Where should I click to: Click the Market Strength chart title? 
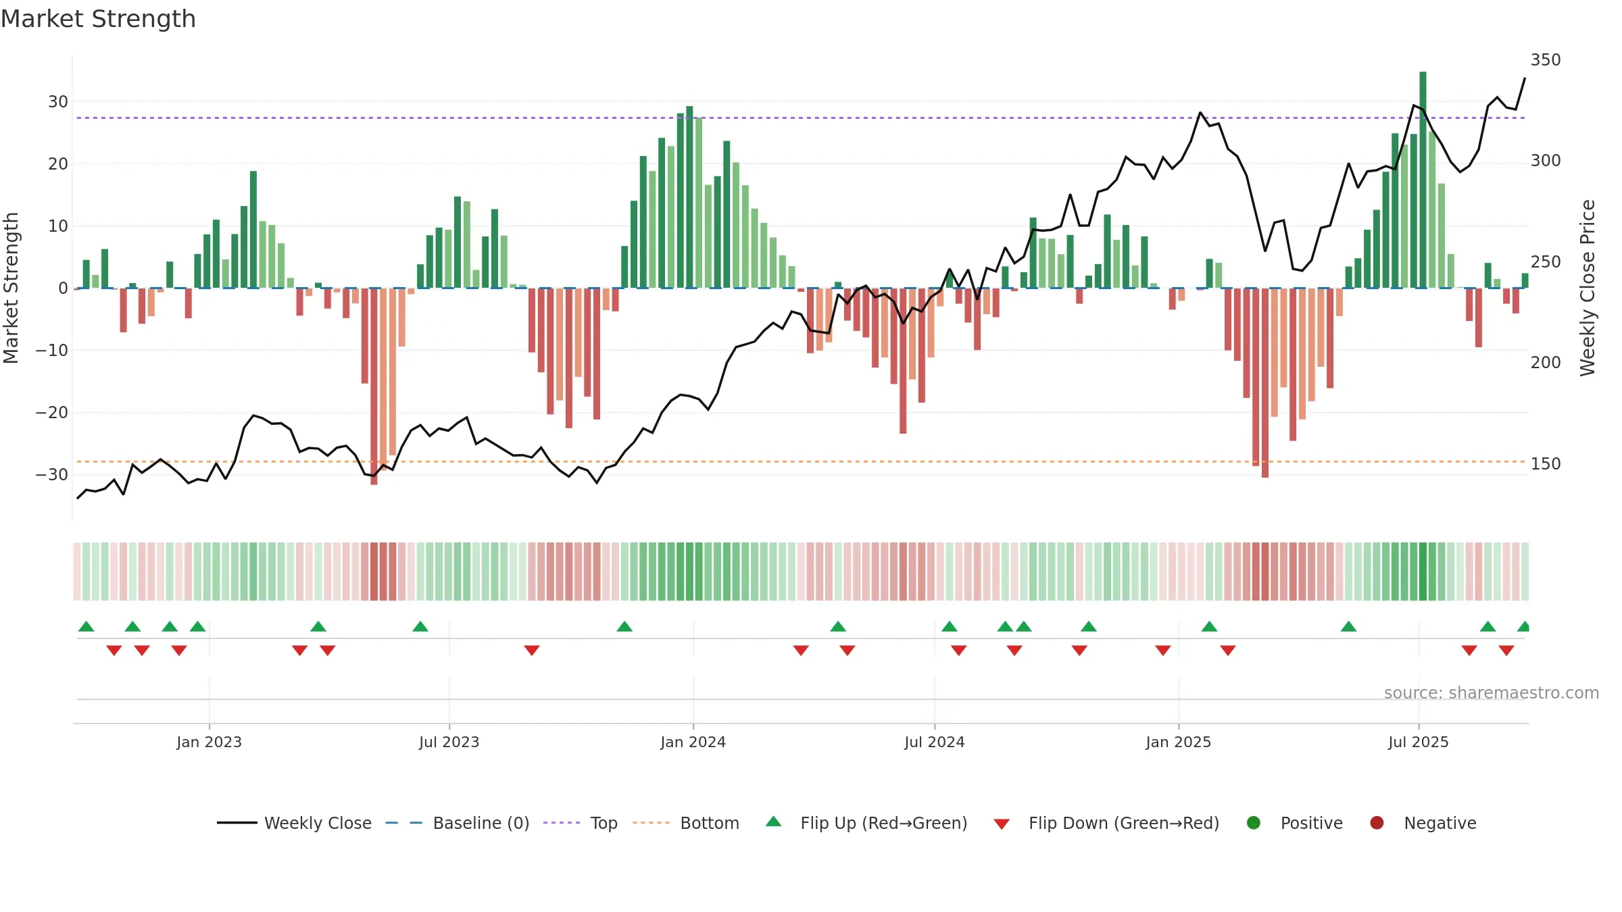tap(98, 19)
